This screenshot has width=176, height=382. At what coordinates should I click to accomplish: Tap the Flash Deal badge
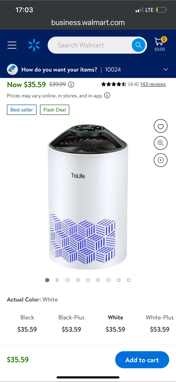pos(55,110)
